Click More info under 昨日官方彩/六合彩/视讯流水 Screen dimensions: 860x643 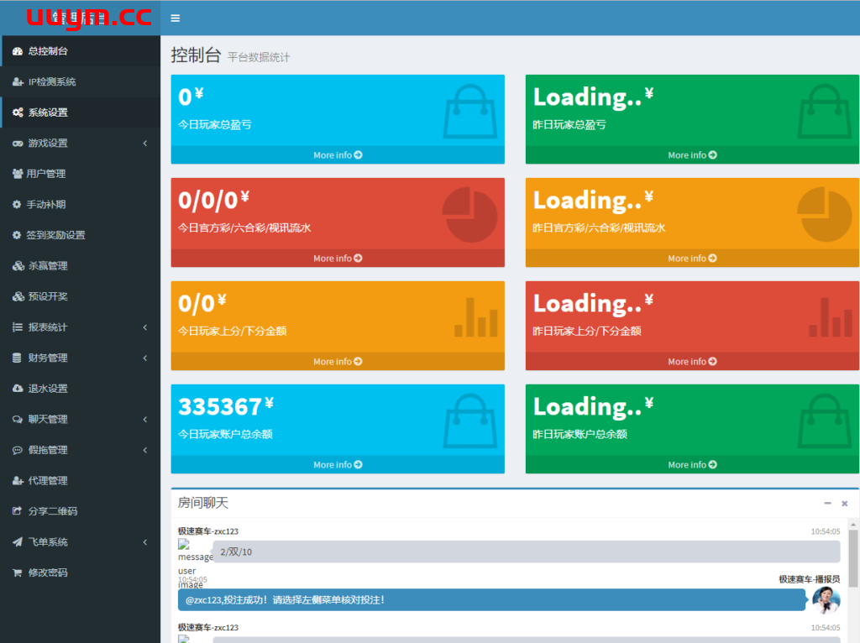tap(692, 259)
